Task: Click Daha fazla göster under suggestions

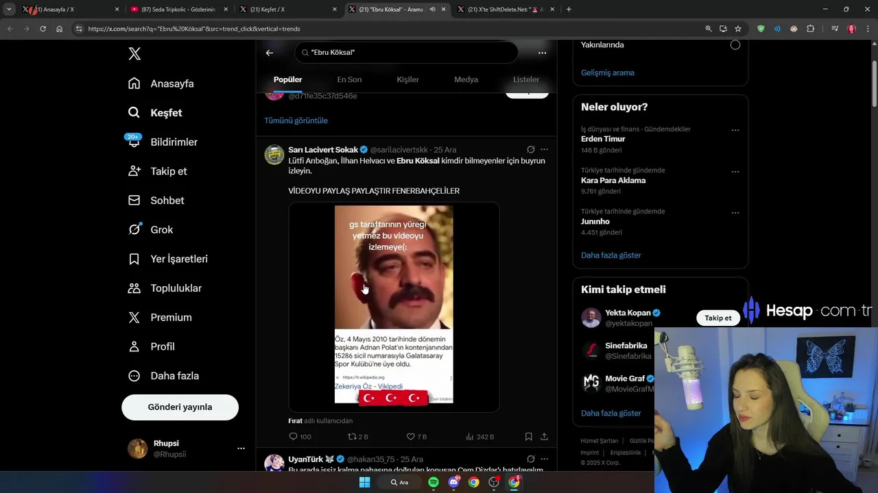Action: 611,414
